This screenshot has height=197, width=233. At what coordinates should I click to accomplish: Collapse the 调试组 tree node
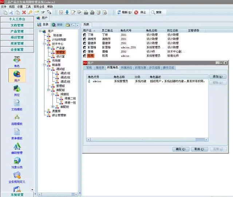tap(48, 69)
